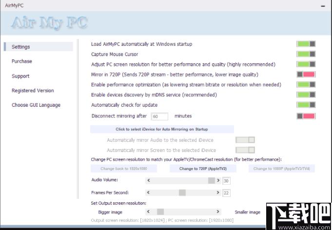
Task: Click the output resolution slider thumb
Action: coord(160,211)
